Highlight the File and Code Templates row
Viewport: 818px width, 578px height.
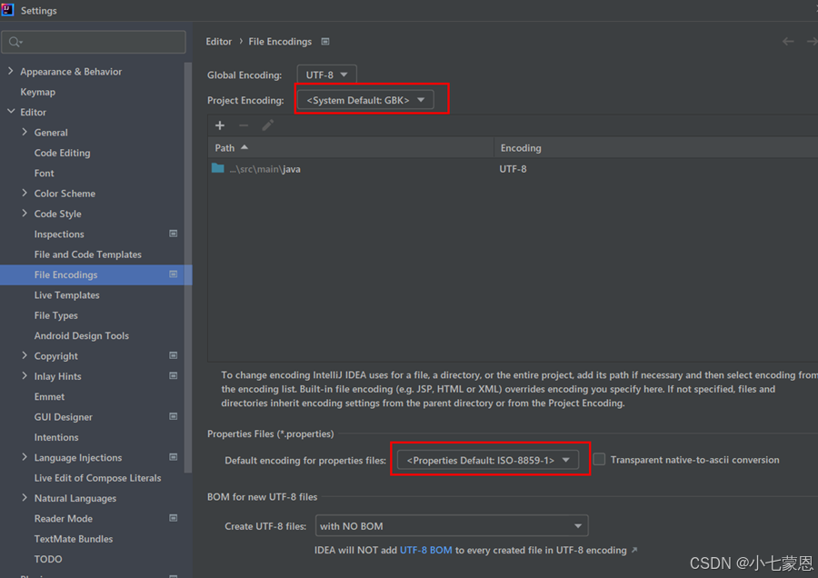coord(88,254)
